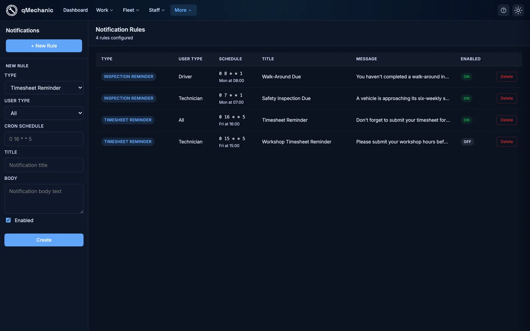Open the Type dropdown showing Timesheet Reminder
530x331 pixels.
point(44,88)
